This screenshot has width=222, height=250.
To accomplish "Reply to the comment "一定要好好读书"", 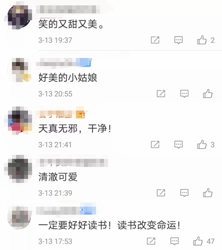I will pyautogui.click(x=174, y=241).
